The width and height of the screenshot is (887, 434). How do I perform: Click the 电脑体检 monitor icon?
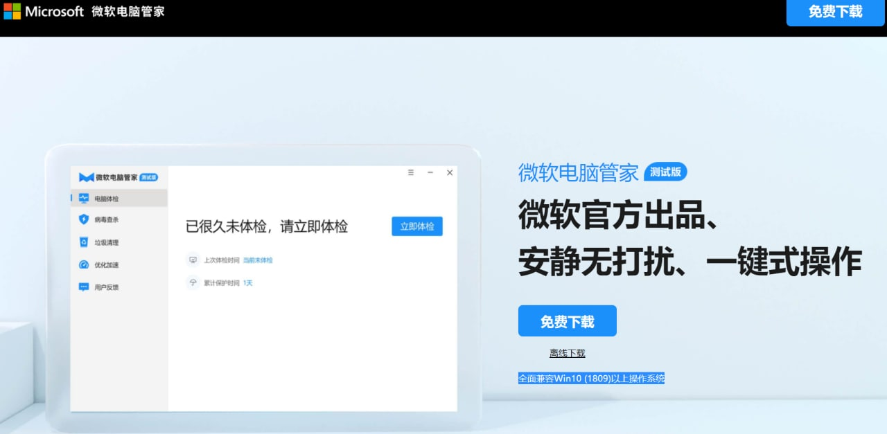(84, 198)
